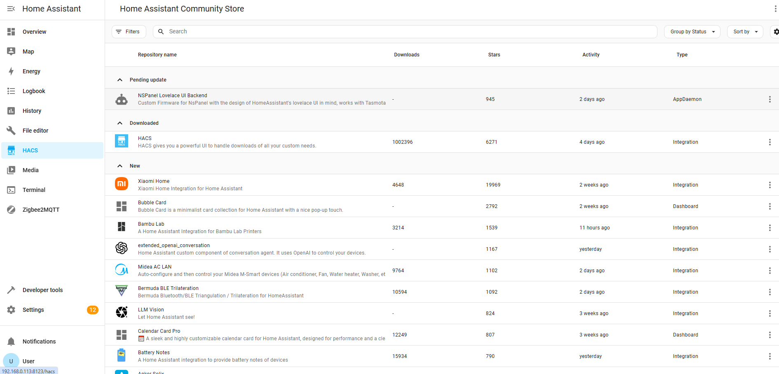Viewport: 779px width, 374px height.
Task: Open the table settings gear icon
Action: [776, 32]
